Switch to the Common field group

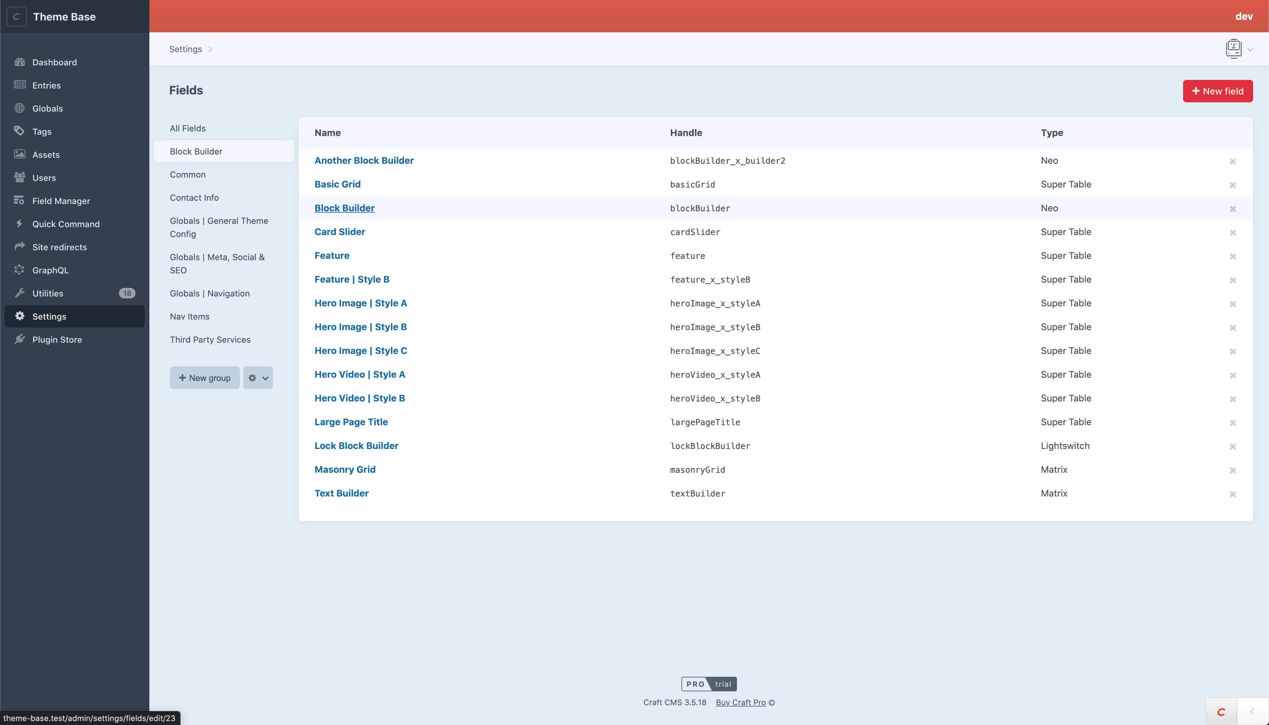(187, 174)
